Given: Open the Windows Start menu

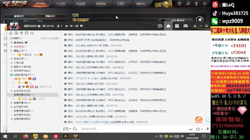Looking at the screenshot, I should 5,136.
